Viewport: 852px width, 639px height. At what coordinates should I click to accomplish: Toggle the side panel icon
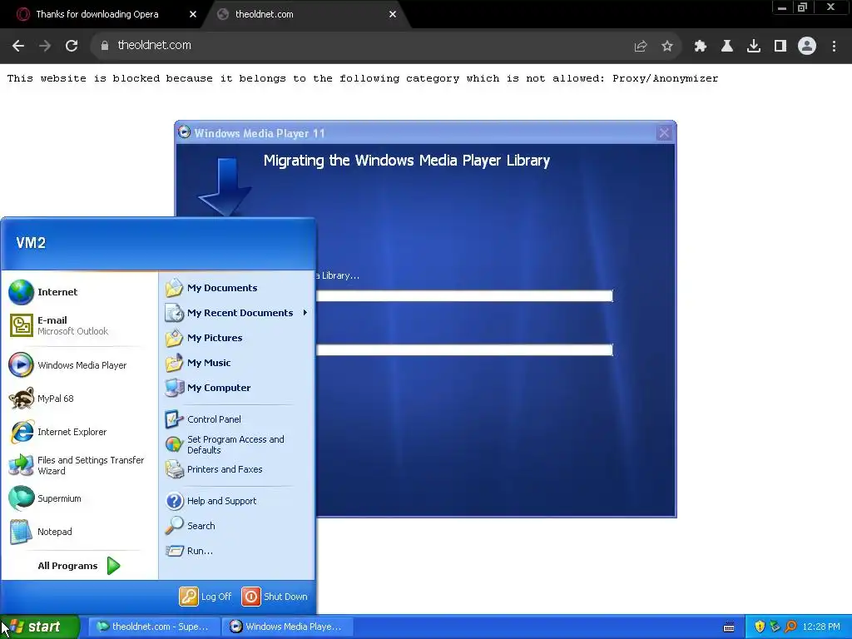point(780,46)
